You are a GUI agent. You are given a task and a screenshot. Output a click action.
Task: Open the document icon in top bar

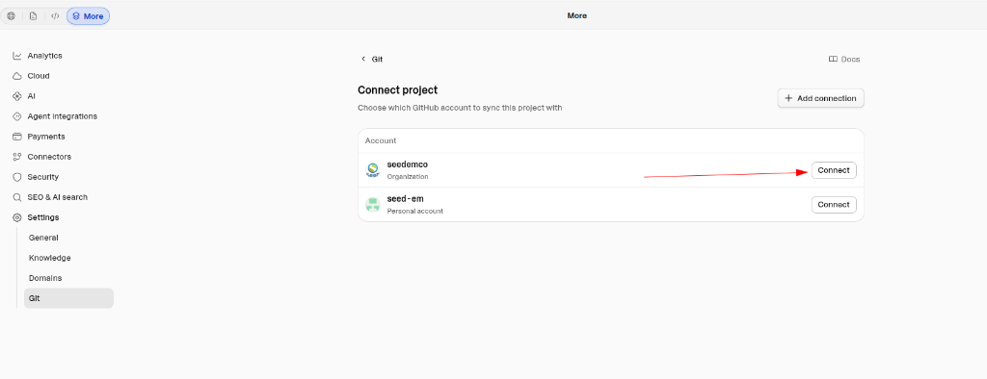point(33,16)
